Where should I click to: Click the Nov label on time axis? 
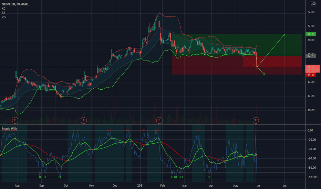(x=92, y=186)
